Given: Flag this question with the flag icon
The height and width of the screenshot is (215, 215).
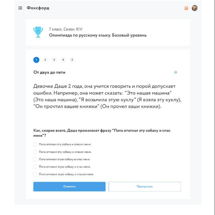Looking at the screenshot, I should point(175,73).
